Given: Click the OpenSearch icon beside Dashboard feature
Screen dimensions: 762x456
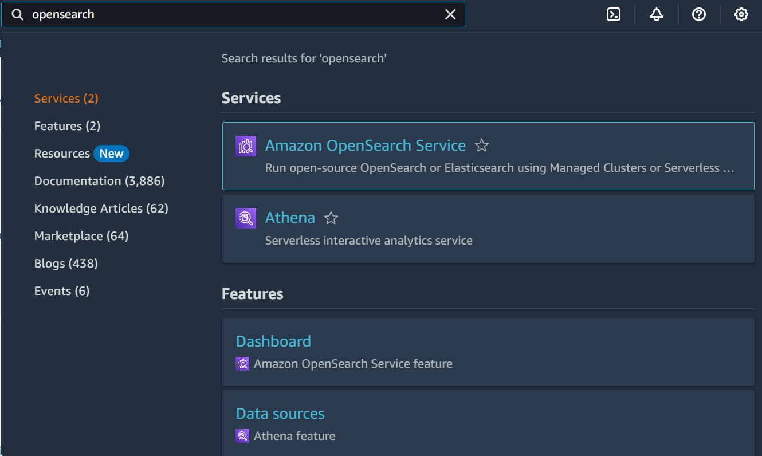Looking at the screenshot, I should pyautogui.click(x=242, y=363).
